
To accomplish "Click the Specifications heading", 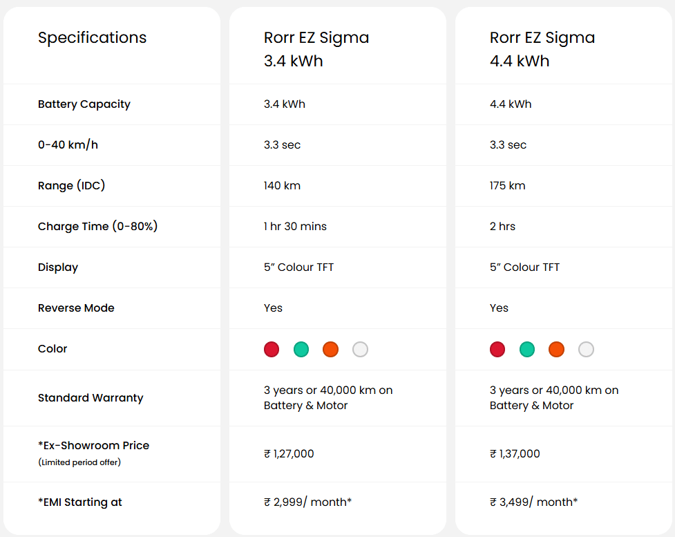I will coord(92,38).
